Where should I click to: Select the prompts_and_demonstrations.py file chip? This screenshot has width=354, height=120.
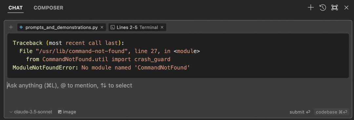pos(61,27)
